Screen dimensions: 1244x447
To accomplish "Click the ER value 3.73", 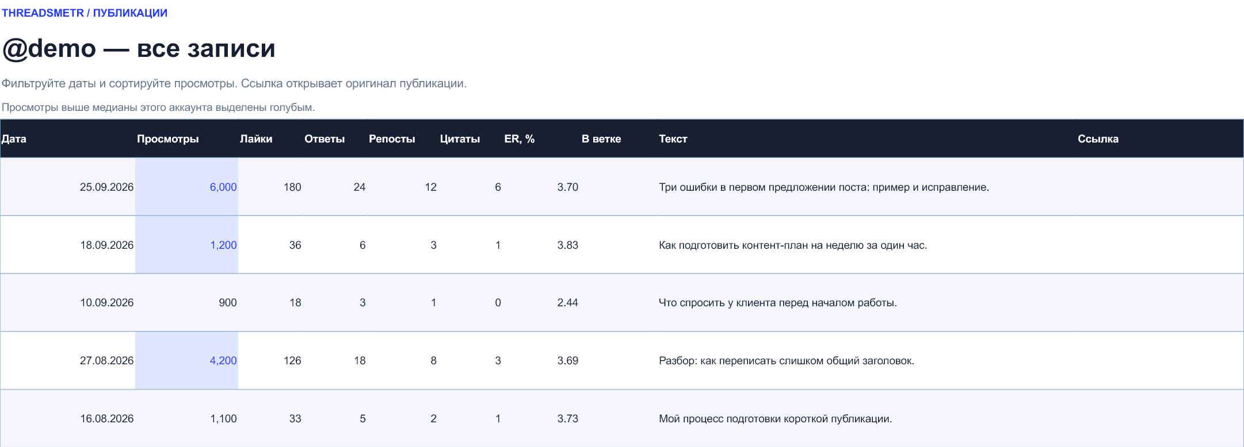I will tap(567, 418).
